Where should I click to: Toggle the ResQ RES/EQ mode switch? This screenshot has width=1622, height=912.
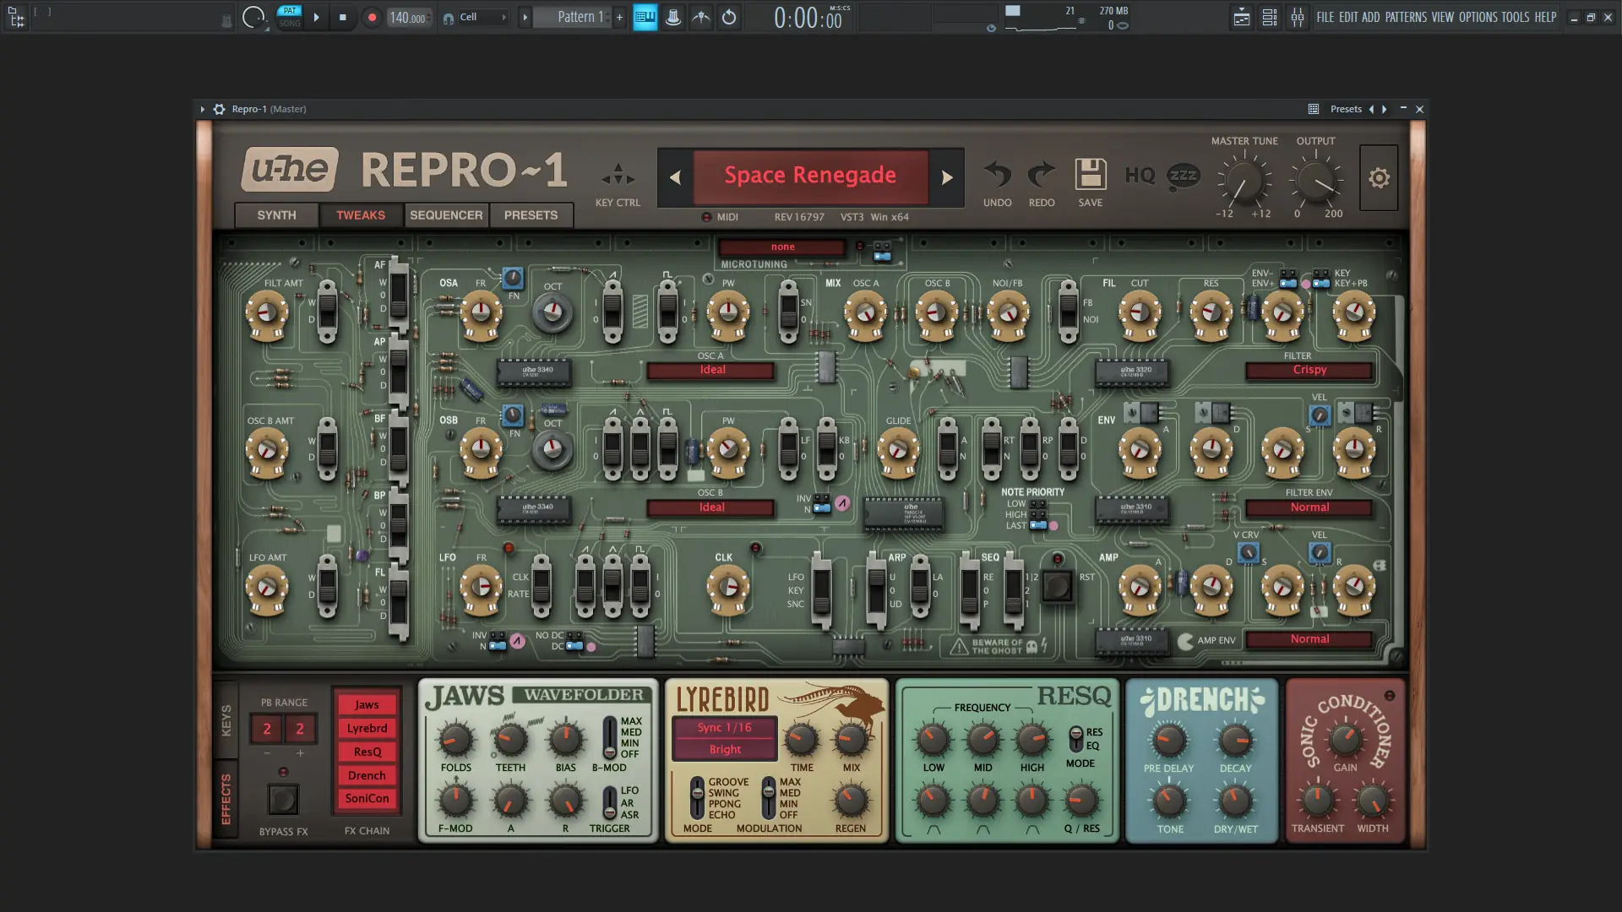pos(1075,739)
